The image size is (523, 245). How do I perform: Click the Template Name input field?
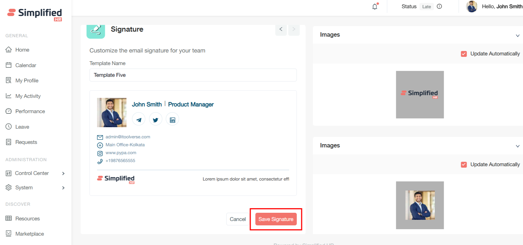point(193,75)
